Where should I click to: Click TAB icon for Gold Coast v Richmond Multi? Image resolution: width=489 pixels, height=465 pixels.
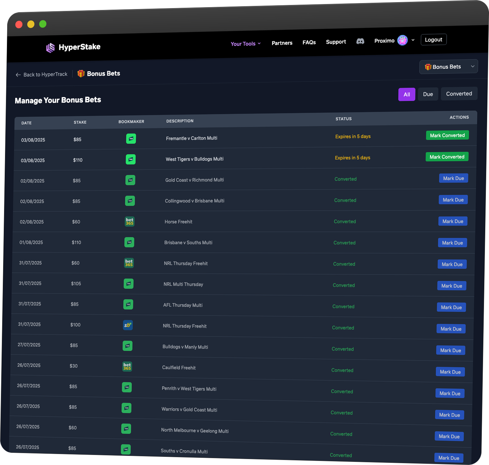click(130, 180)
